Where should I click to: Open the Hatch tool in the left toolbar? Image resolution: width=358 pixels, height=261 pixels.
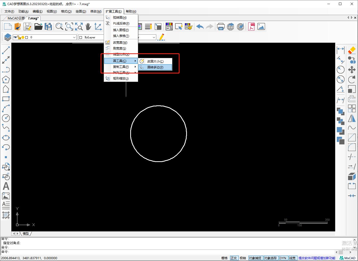tap(6, 216)
